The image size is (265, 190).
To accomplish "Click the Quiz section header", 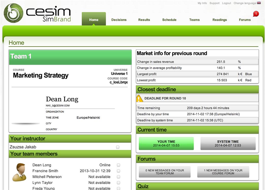I will pos(197,186).
